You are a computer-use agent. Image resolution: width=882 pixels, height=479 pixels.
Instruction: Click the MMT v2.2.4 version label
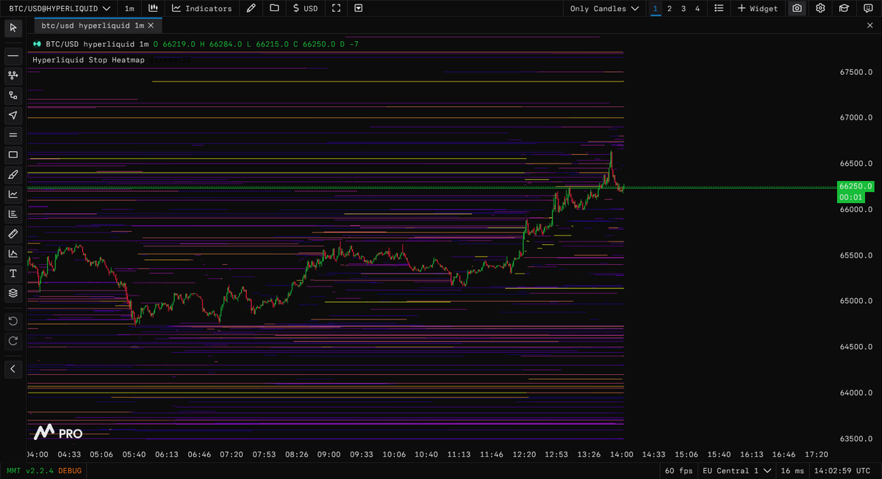(30, 470)
